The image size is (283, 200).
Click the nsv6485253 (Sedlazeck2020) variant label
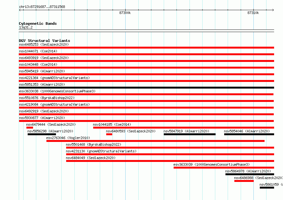point(44,44)
